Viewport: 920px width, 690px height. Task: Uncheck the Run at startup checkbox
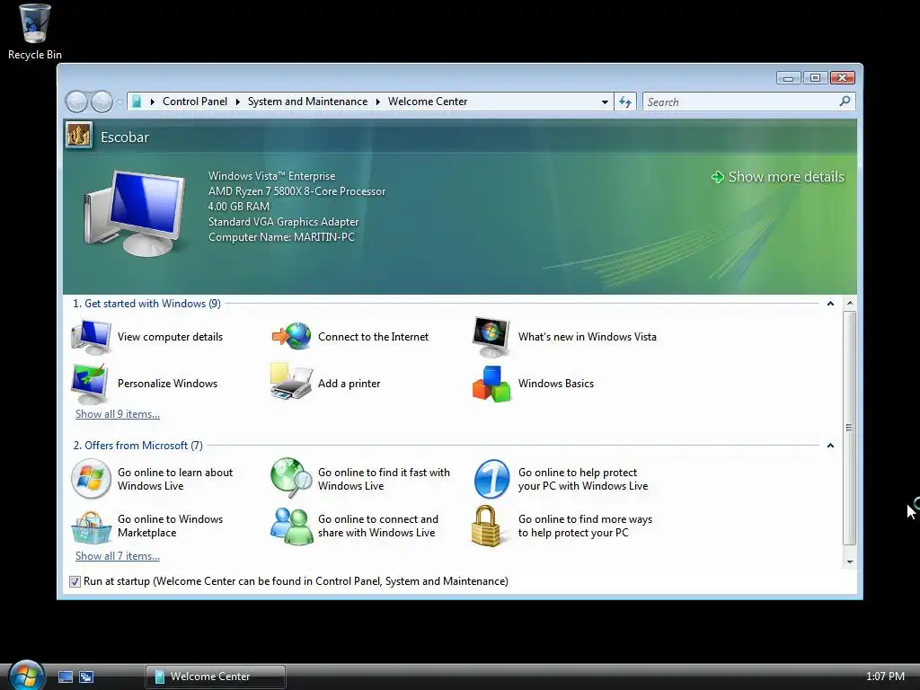click(x=75, y=581)
